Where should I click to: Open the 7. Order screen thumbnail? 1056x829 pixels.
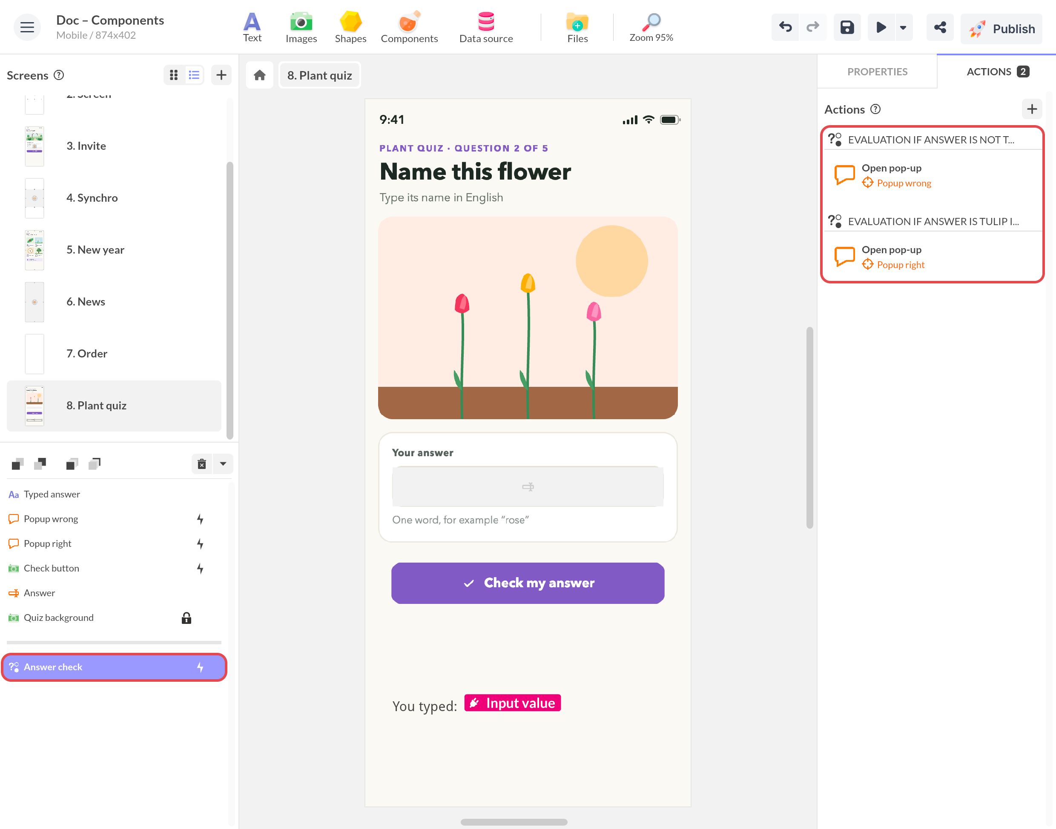[x=34, y=354]
